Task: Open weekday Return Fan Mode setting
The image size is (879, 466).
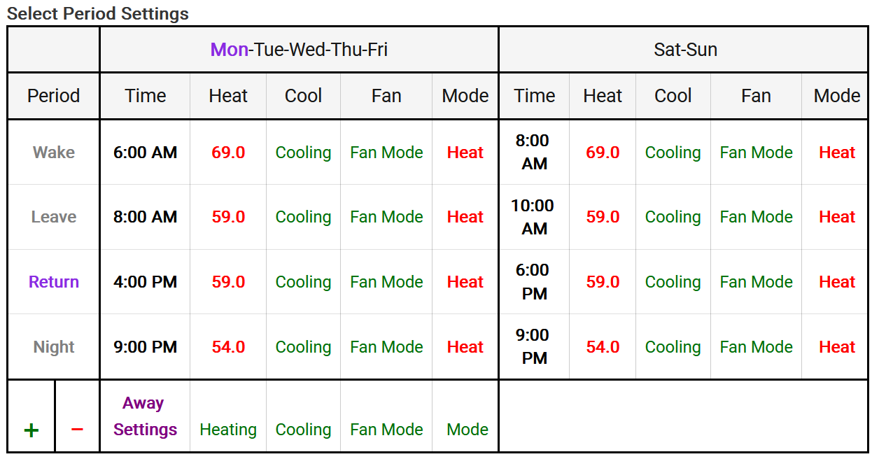Action: 386,282
